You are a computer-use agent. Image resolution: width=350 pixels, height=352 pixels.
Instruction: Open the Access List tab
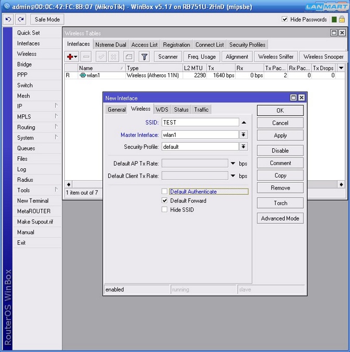(x=144, y=45)
